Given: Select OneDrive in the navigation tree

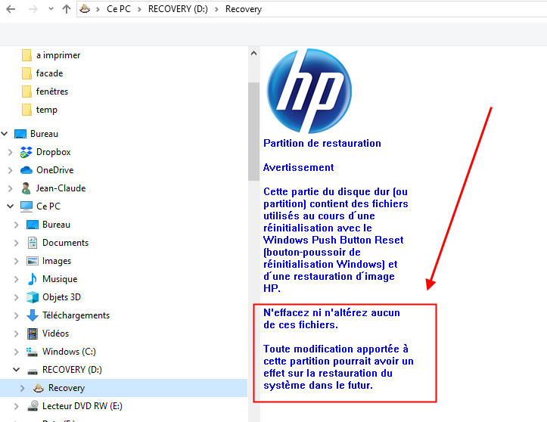Looking at the screenshot, I should coord(54,170).
